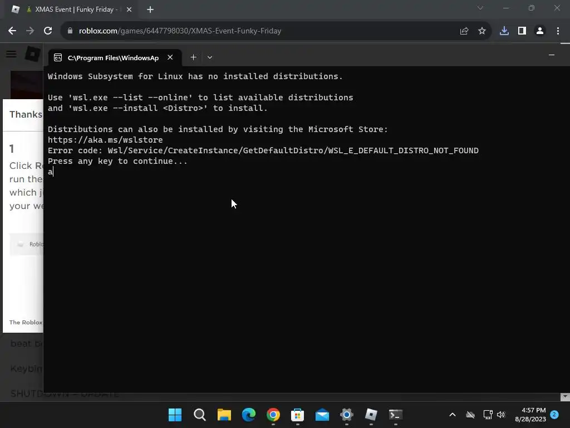This screenshot has width=570, height=428.
Task: Open Chrome downloads icon
Action: 504,31
